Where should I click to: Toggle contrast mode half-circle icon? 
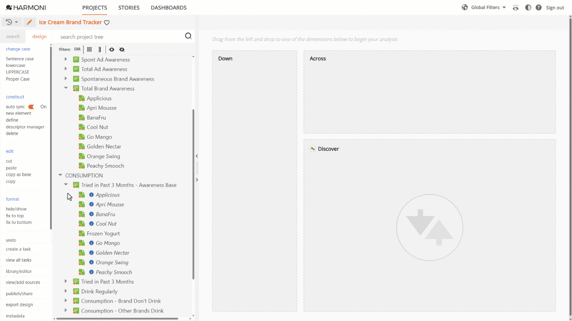click(x=528, y=8)
